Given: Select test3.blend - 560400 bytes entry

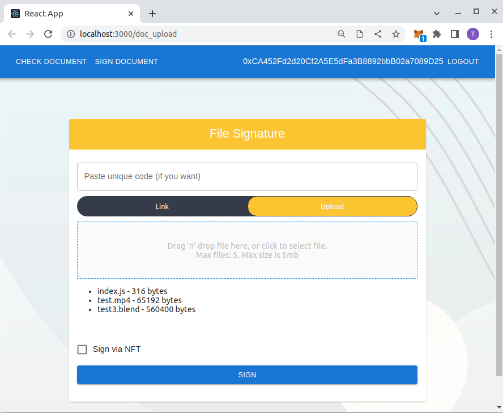Looking at the screenshot, I should pyautogui.click(x=146, y=309).
